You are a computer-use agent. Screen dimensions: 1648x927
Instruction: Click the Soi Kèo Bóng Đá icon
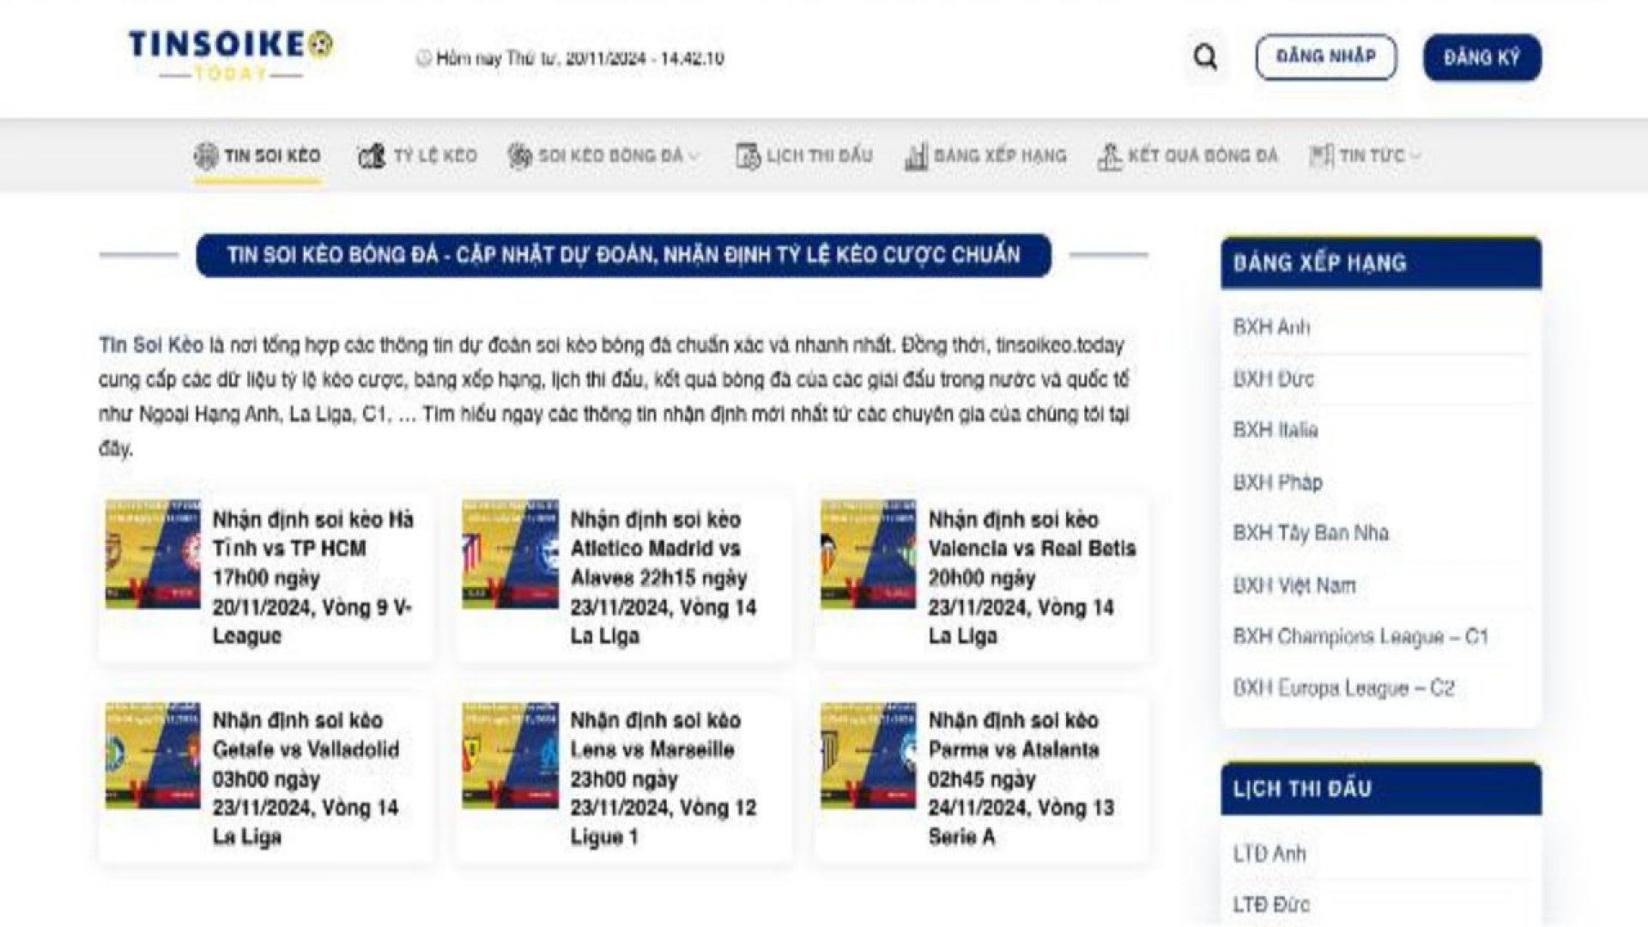(519, 156)
